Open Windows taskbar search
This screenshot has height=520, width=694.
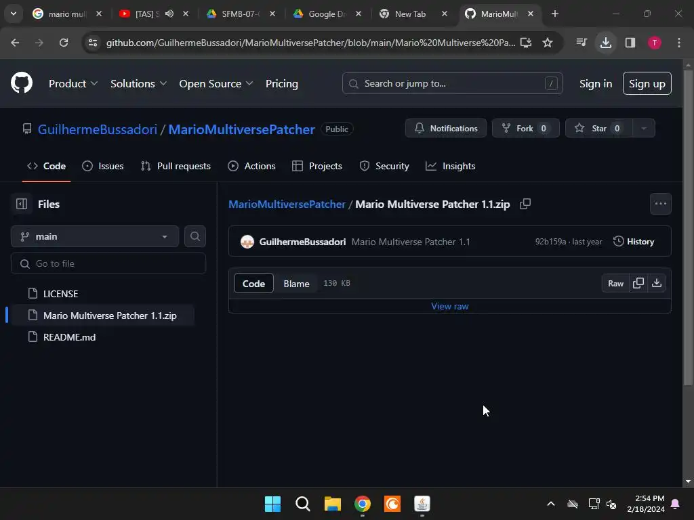click(x=303, y=504)
